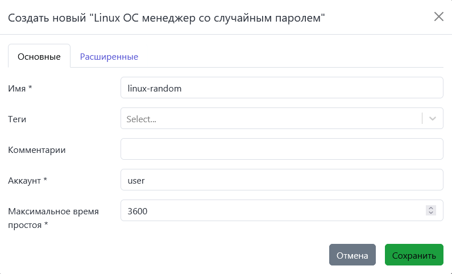Open the Расширенные tab
The image size is (452, 274).
click(109, 56)
